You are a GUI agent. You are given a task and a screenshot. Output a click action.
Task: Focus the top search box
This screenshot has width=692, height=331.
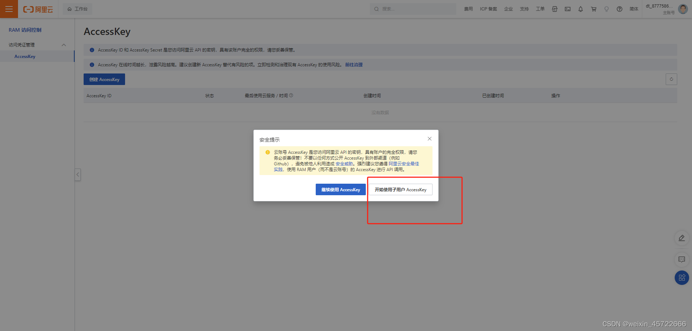click(x=413, y=9)
